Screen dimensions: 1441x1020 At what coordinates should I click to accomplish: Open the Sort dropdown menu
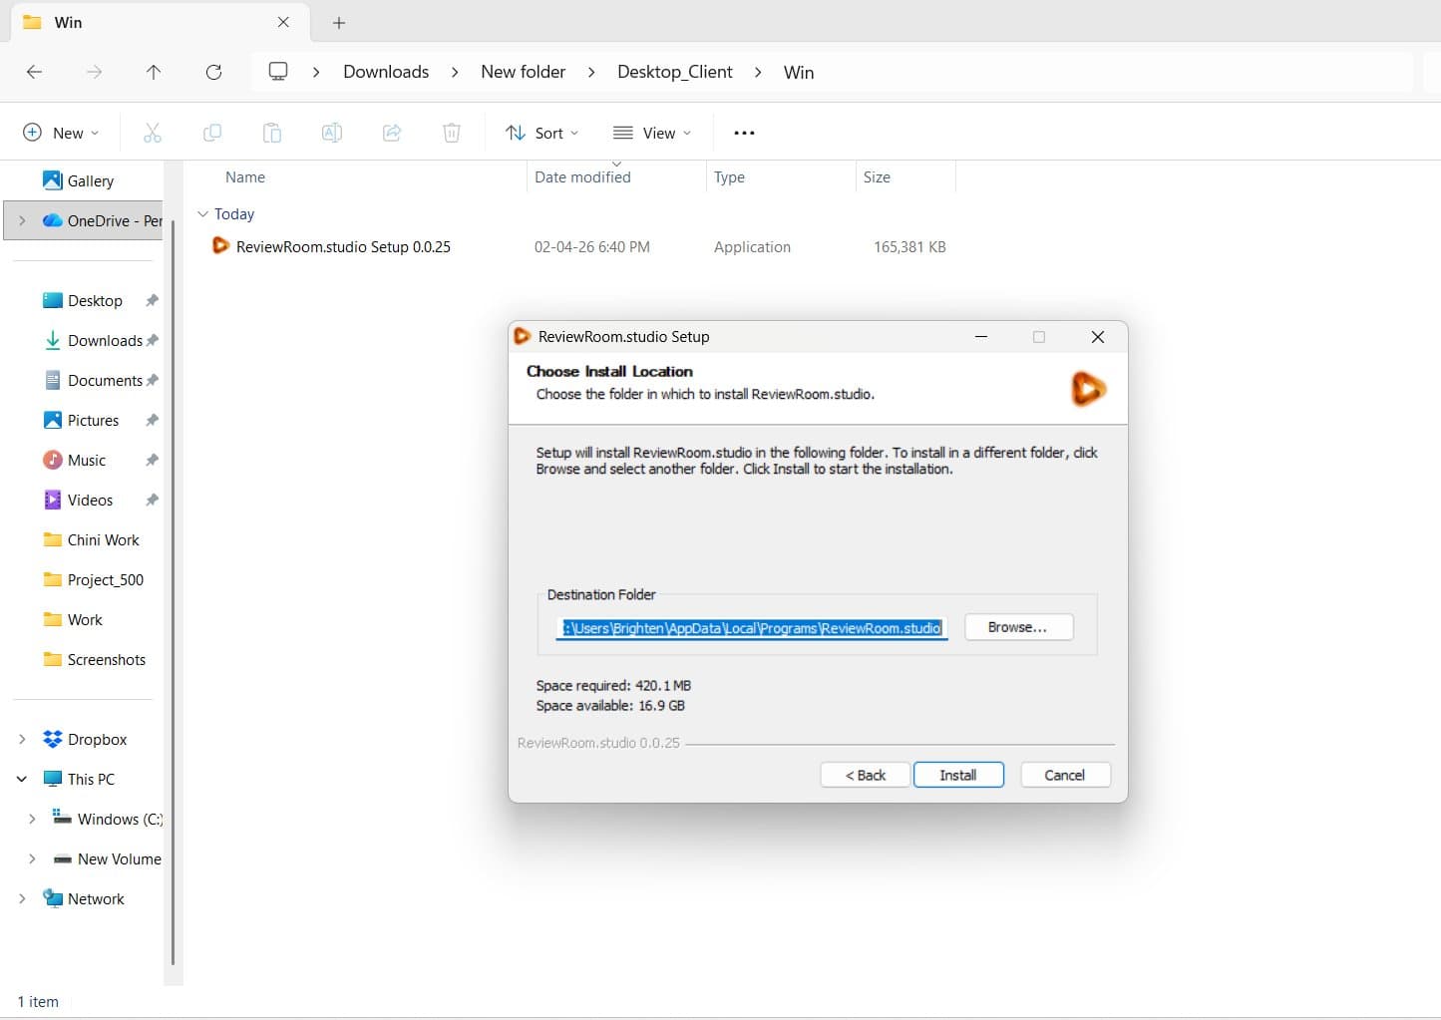541,133
